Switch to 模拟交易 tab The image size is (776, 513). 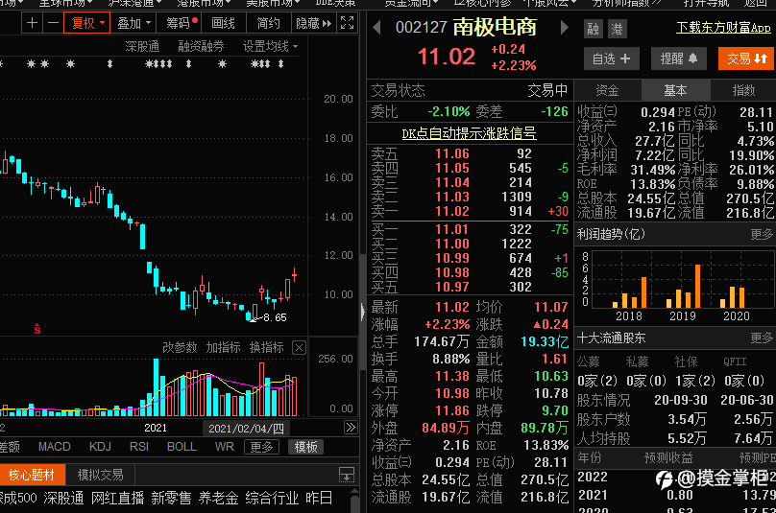101,475
